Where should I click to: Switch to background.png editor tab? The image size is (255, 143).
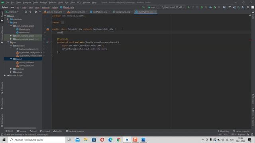click(x=122, y=12)
